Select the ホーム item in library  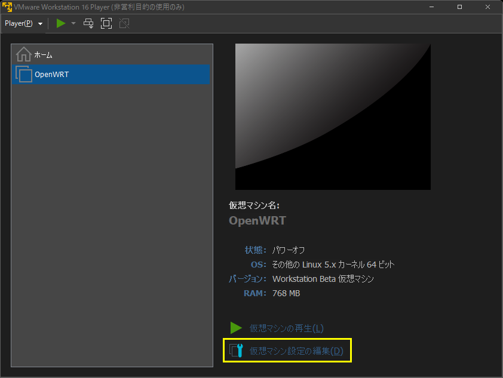[x=111, y=55]
